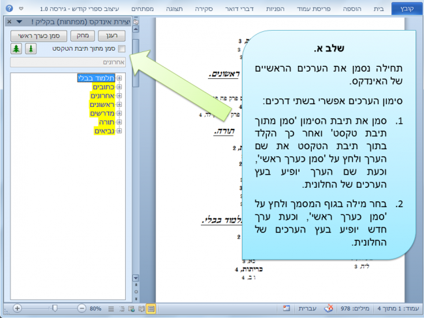This screenshot has width=424, height=318.
Task: Switch to Web Layout view icon
Action: [x=132, y=308]
